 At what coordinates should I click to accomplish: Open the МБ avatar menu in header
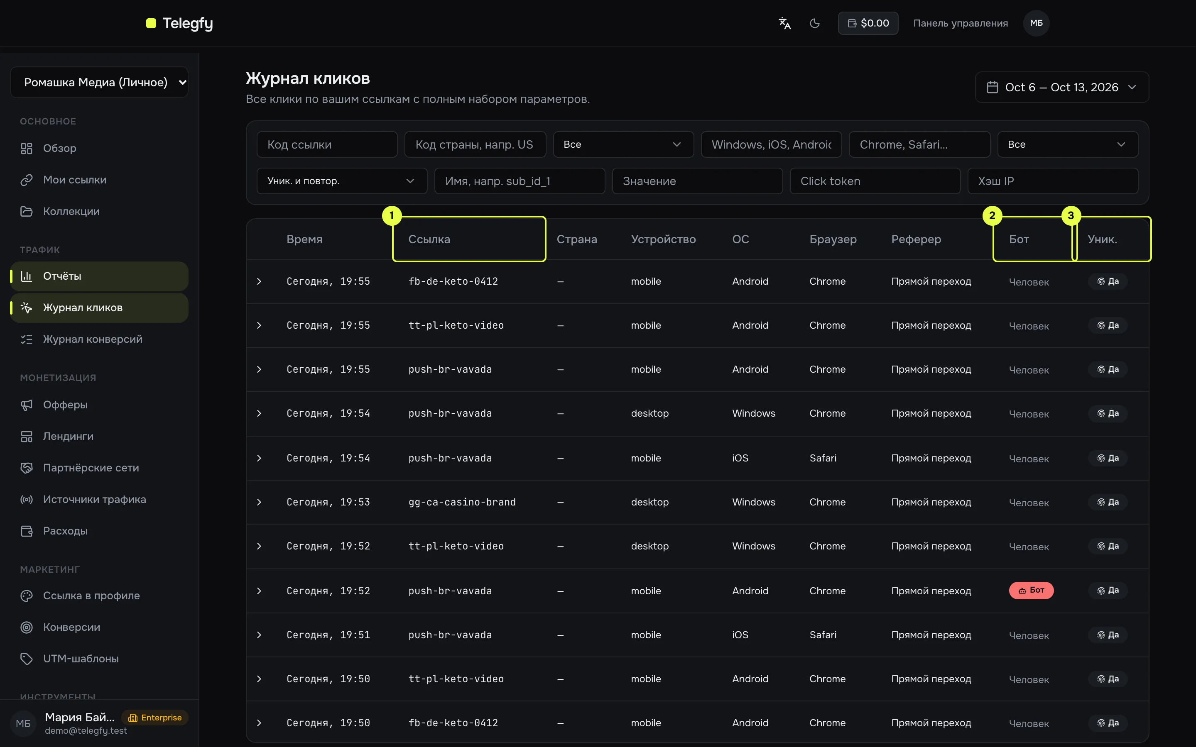1037,23
